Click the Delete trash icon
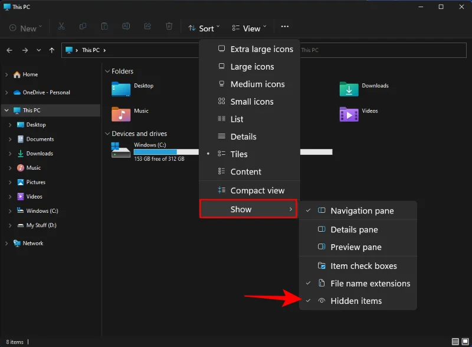The height and width of the screenshot is (347, 472). [169, 27]
